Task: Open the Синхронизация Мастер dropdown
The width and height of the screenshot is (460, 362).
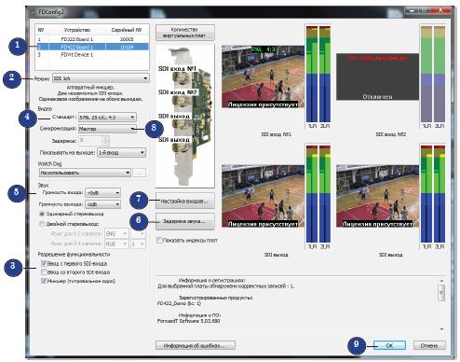Action: (107, 129)
